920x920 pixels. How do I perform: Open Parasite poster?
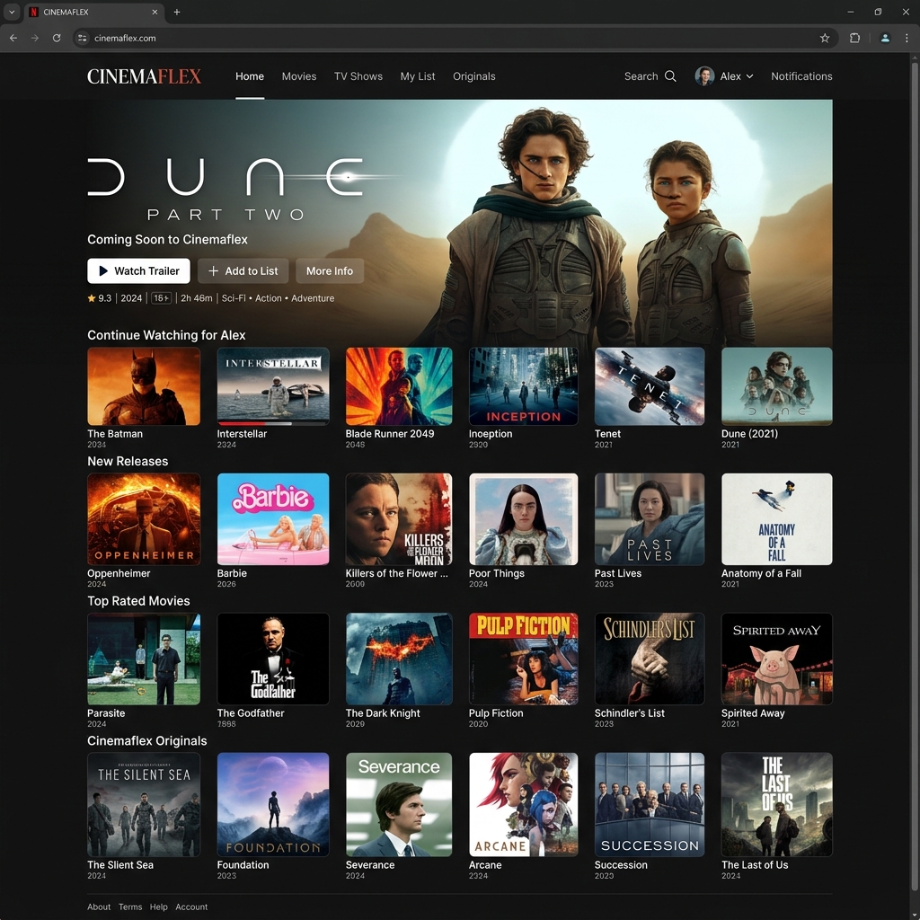[144, 659]
